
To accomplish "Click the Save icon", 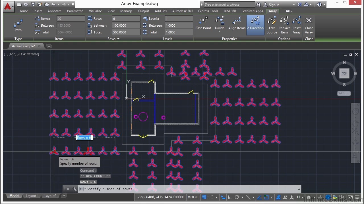I will [x=33, y=5].
